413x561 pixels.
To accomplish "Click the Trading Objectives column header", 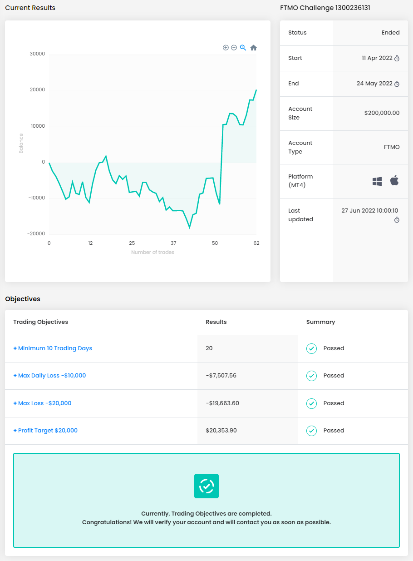I will point(40,322).
